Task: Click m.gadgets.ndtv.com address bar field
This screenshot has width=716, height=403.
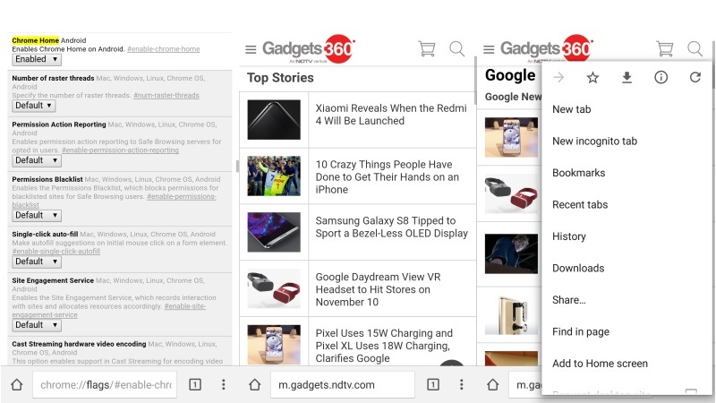Action: tap(343, 385)
